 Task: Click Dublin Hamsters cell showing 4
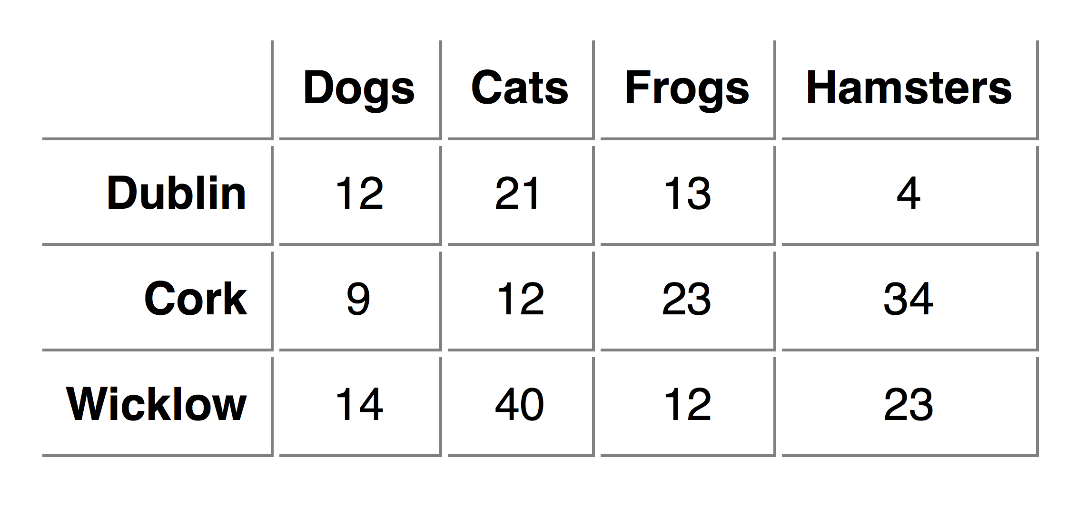pyautogui.click(x=910, y=195)
